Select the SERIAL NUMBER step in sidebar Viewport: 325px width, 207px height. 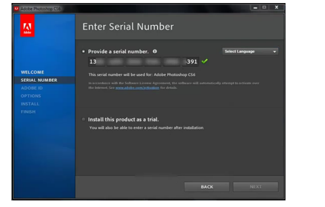39,80
